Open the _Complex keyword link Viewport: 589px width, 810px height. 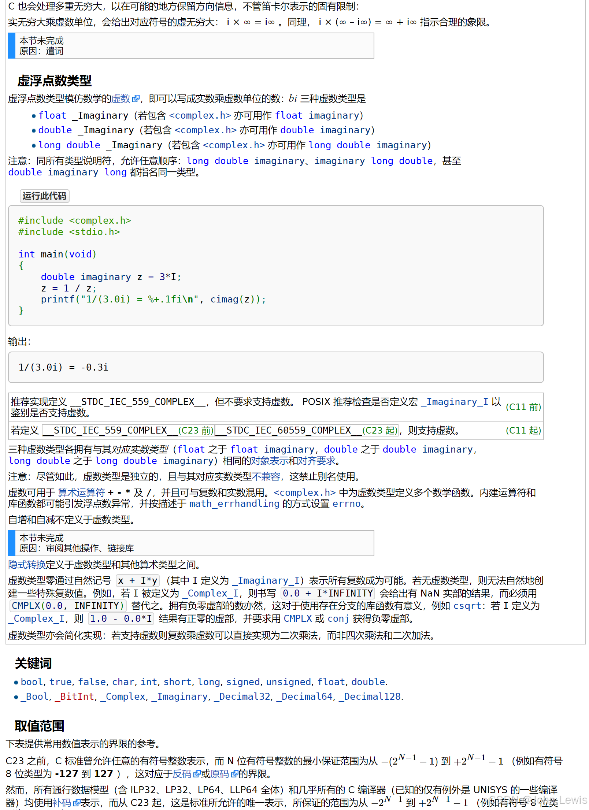pos(123,696)
